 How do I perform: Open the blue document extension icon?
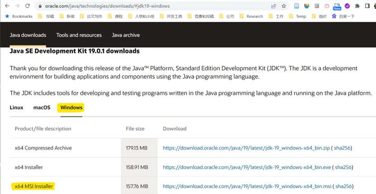click(x=297, y=6)
